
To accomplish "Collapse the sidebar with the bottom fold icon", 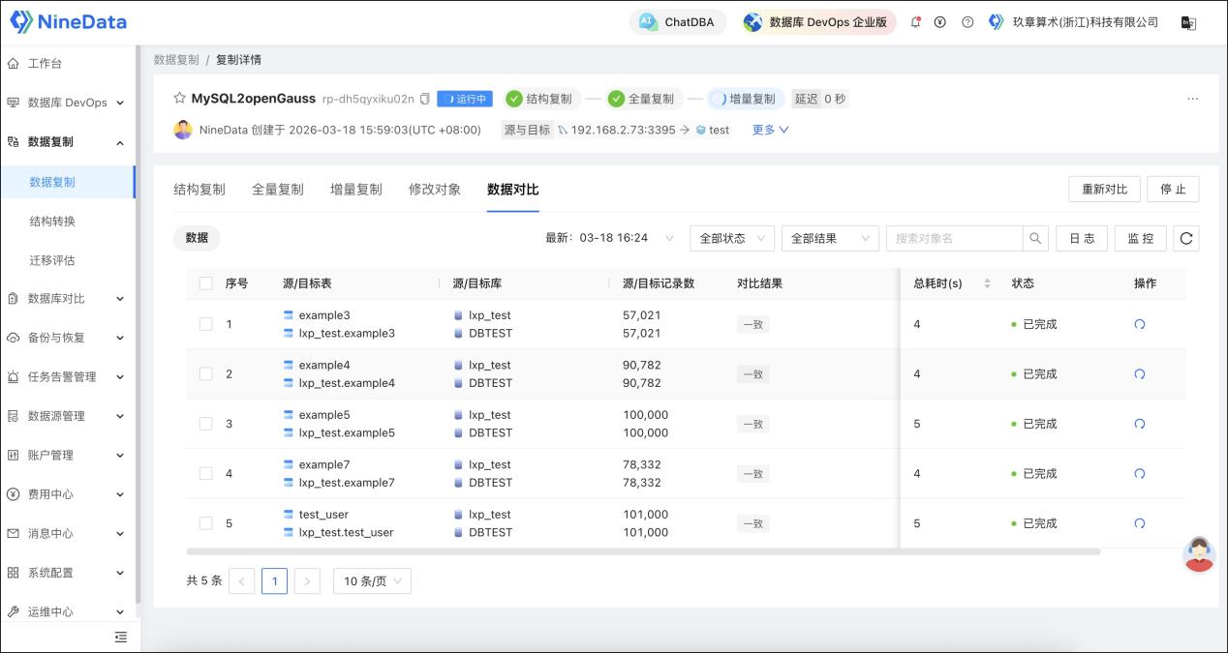I will coord(121,637).
